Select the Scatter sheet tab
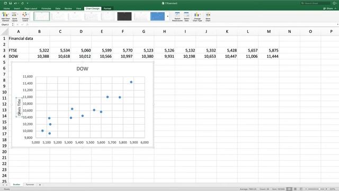339x191 pixels. (16, 185)
